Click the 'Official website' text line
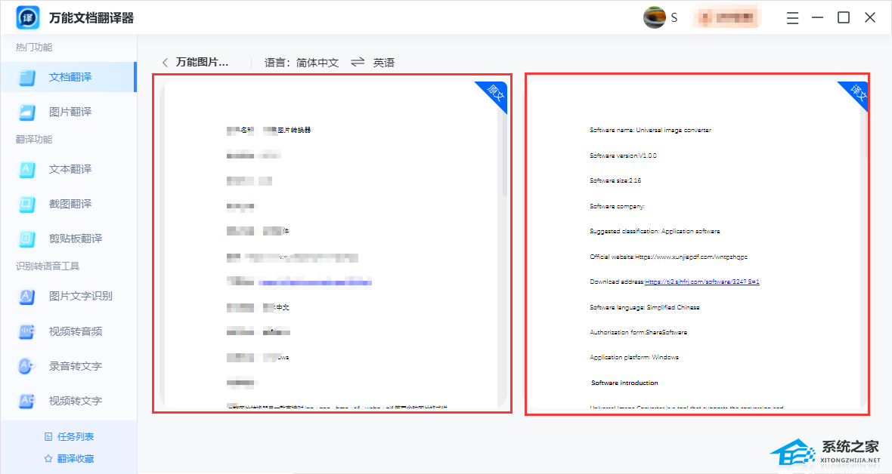The image size is (892, 474). point(668,257)
